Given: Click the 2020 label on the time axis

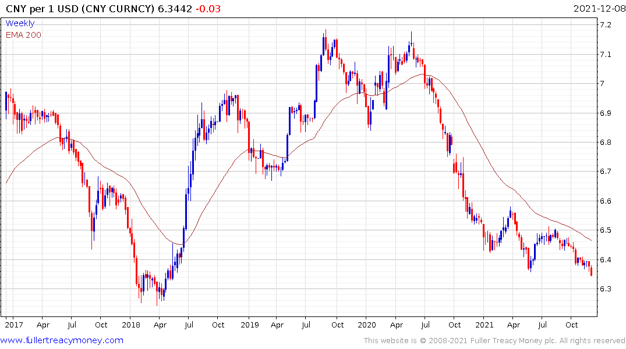Looking at the screenshot, I should (366, 325).
